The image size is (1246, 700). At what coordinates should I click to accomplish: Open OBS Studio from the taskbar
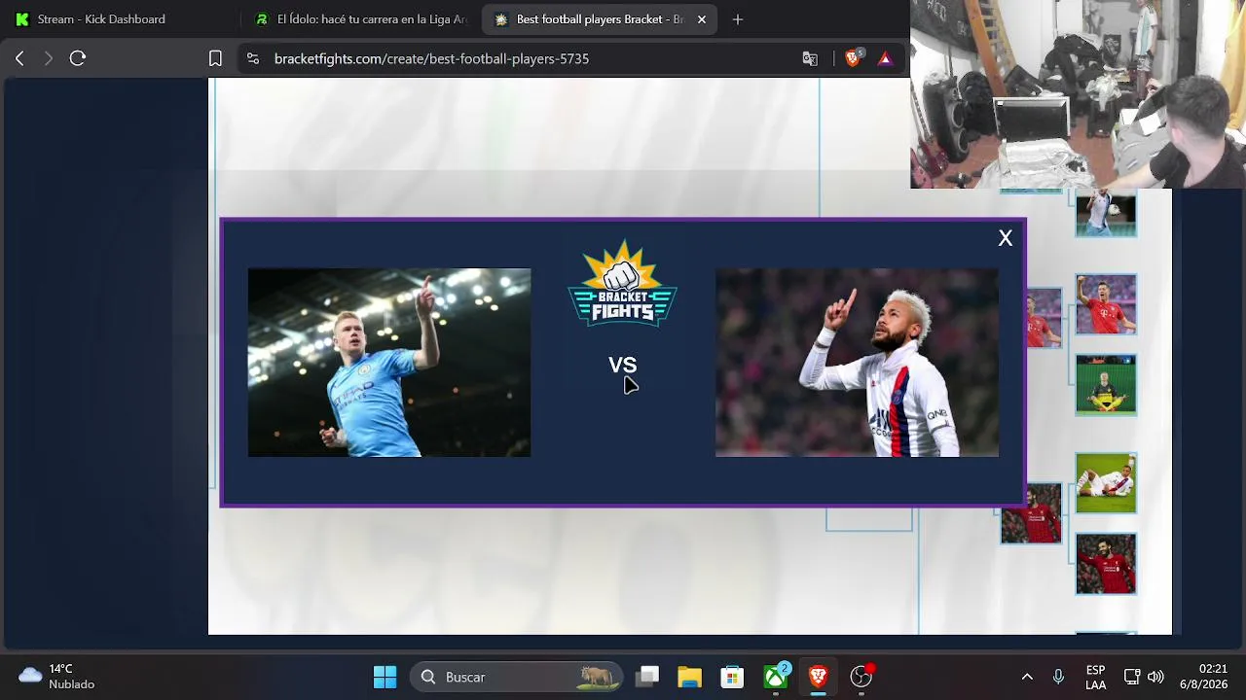point(861,677)
